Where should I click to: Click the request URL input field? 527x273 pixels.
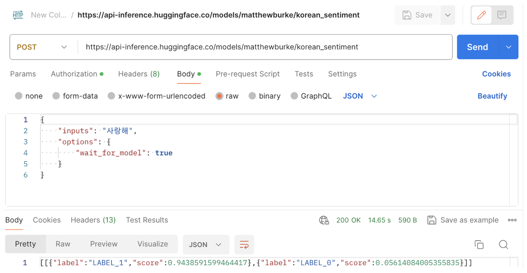[265, 47]
